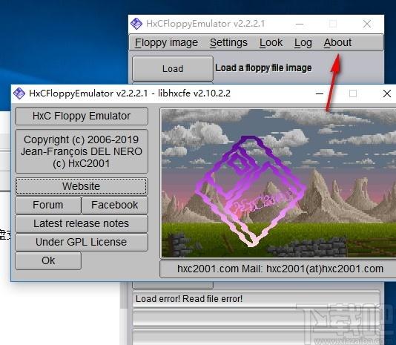This screenshot has width=396, height=345.
Task: Close the About dialog window
Action: pos(387,93)
